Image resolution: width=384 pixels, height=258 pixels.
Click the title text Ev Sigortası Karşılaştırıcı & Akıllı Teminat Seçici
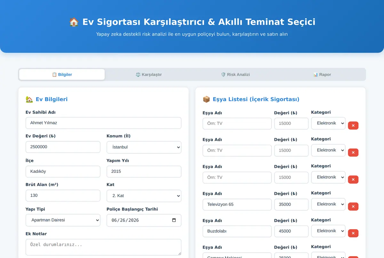pos(199,22)
